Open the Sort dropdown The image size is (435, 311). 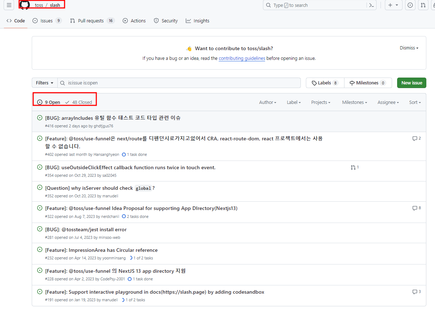click(x=415, y=102)
